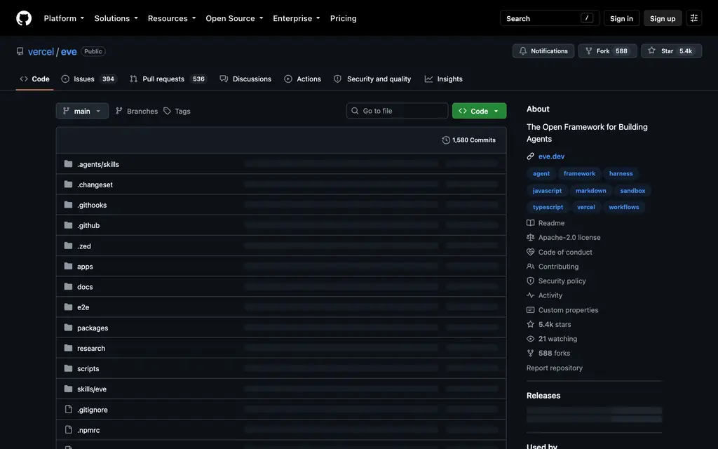Open appearance settings icon in header
Image resolution: width=718 pixels, height=449 pixels.
tap(693, 18)
